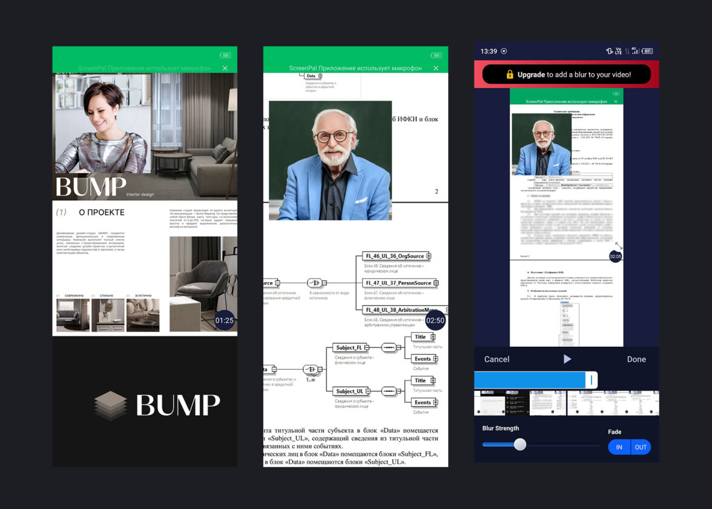Click the resize arrows icon on blur region
This screenshot has height=509, width=712.
619,246
